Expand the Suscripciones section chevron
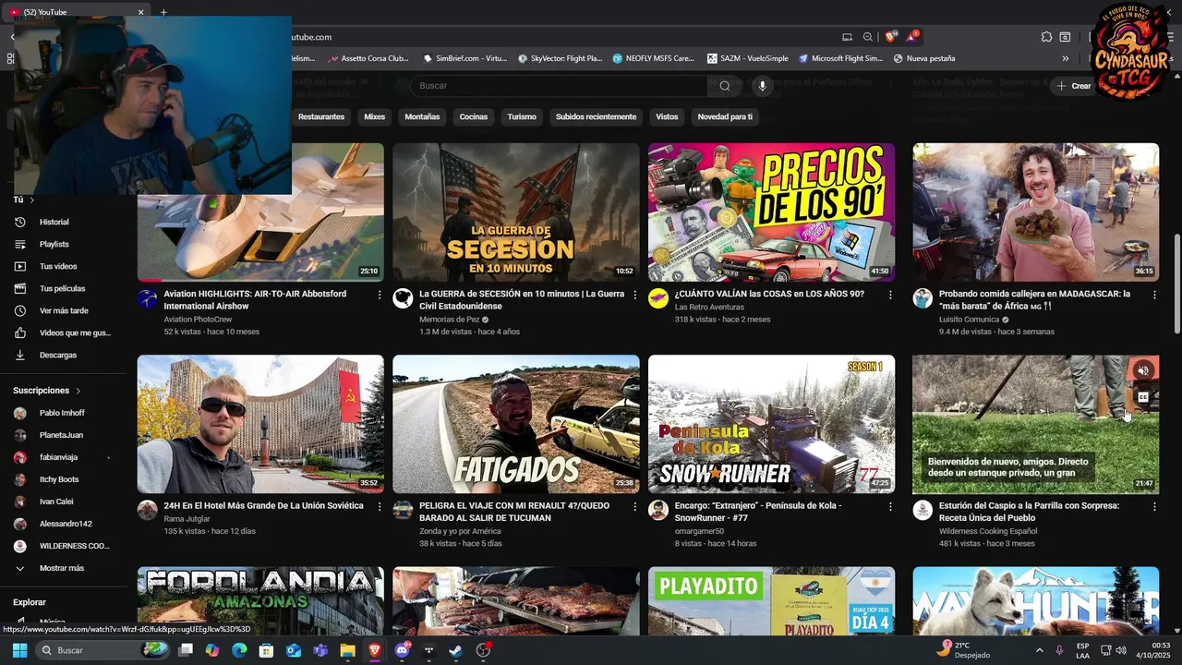Screen dimensions: 1182x665 pos(78,391)
